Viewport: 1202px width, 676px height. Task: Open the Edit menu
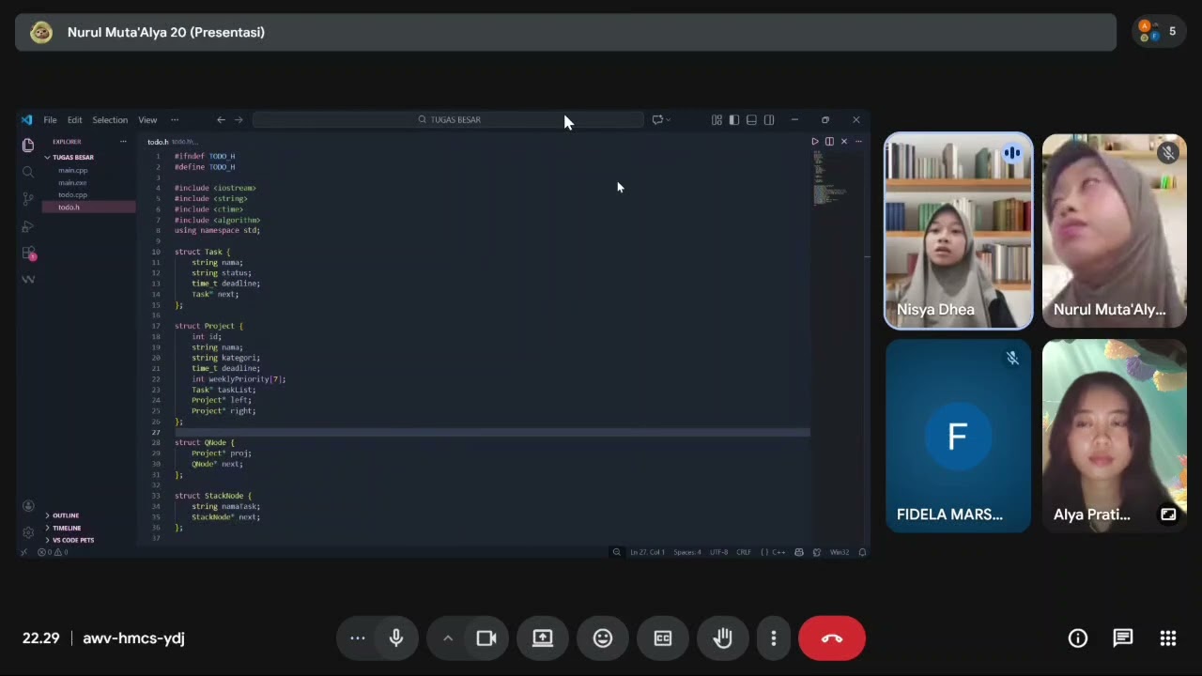coord(74,120)
